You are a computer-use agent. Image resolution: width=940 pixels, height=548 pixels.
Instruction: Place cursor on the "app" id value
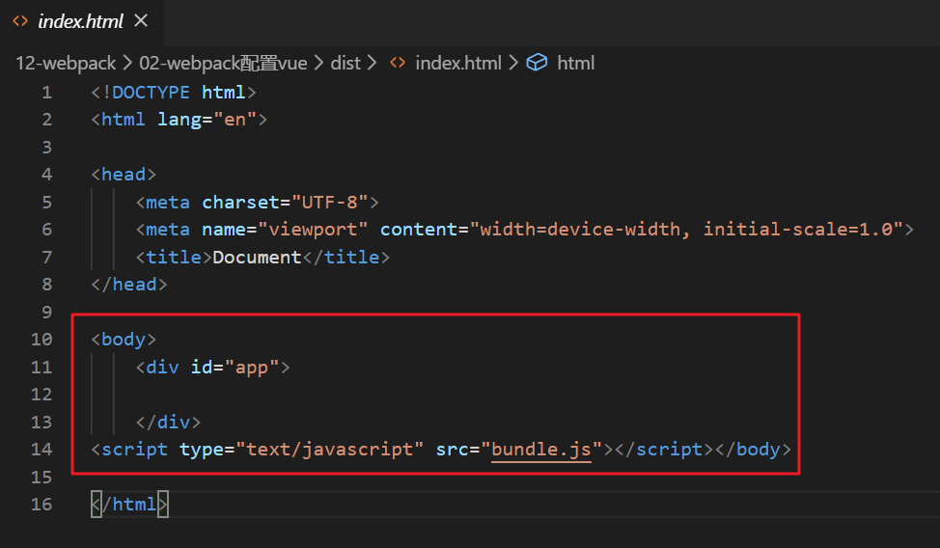257,367
